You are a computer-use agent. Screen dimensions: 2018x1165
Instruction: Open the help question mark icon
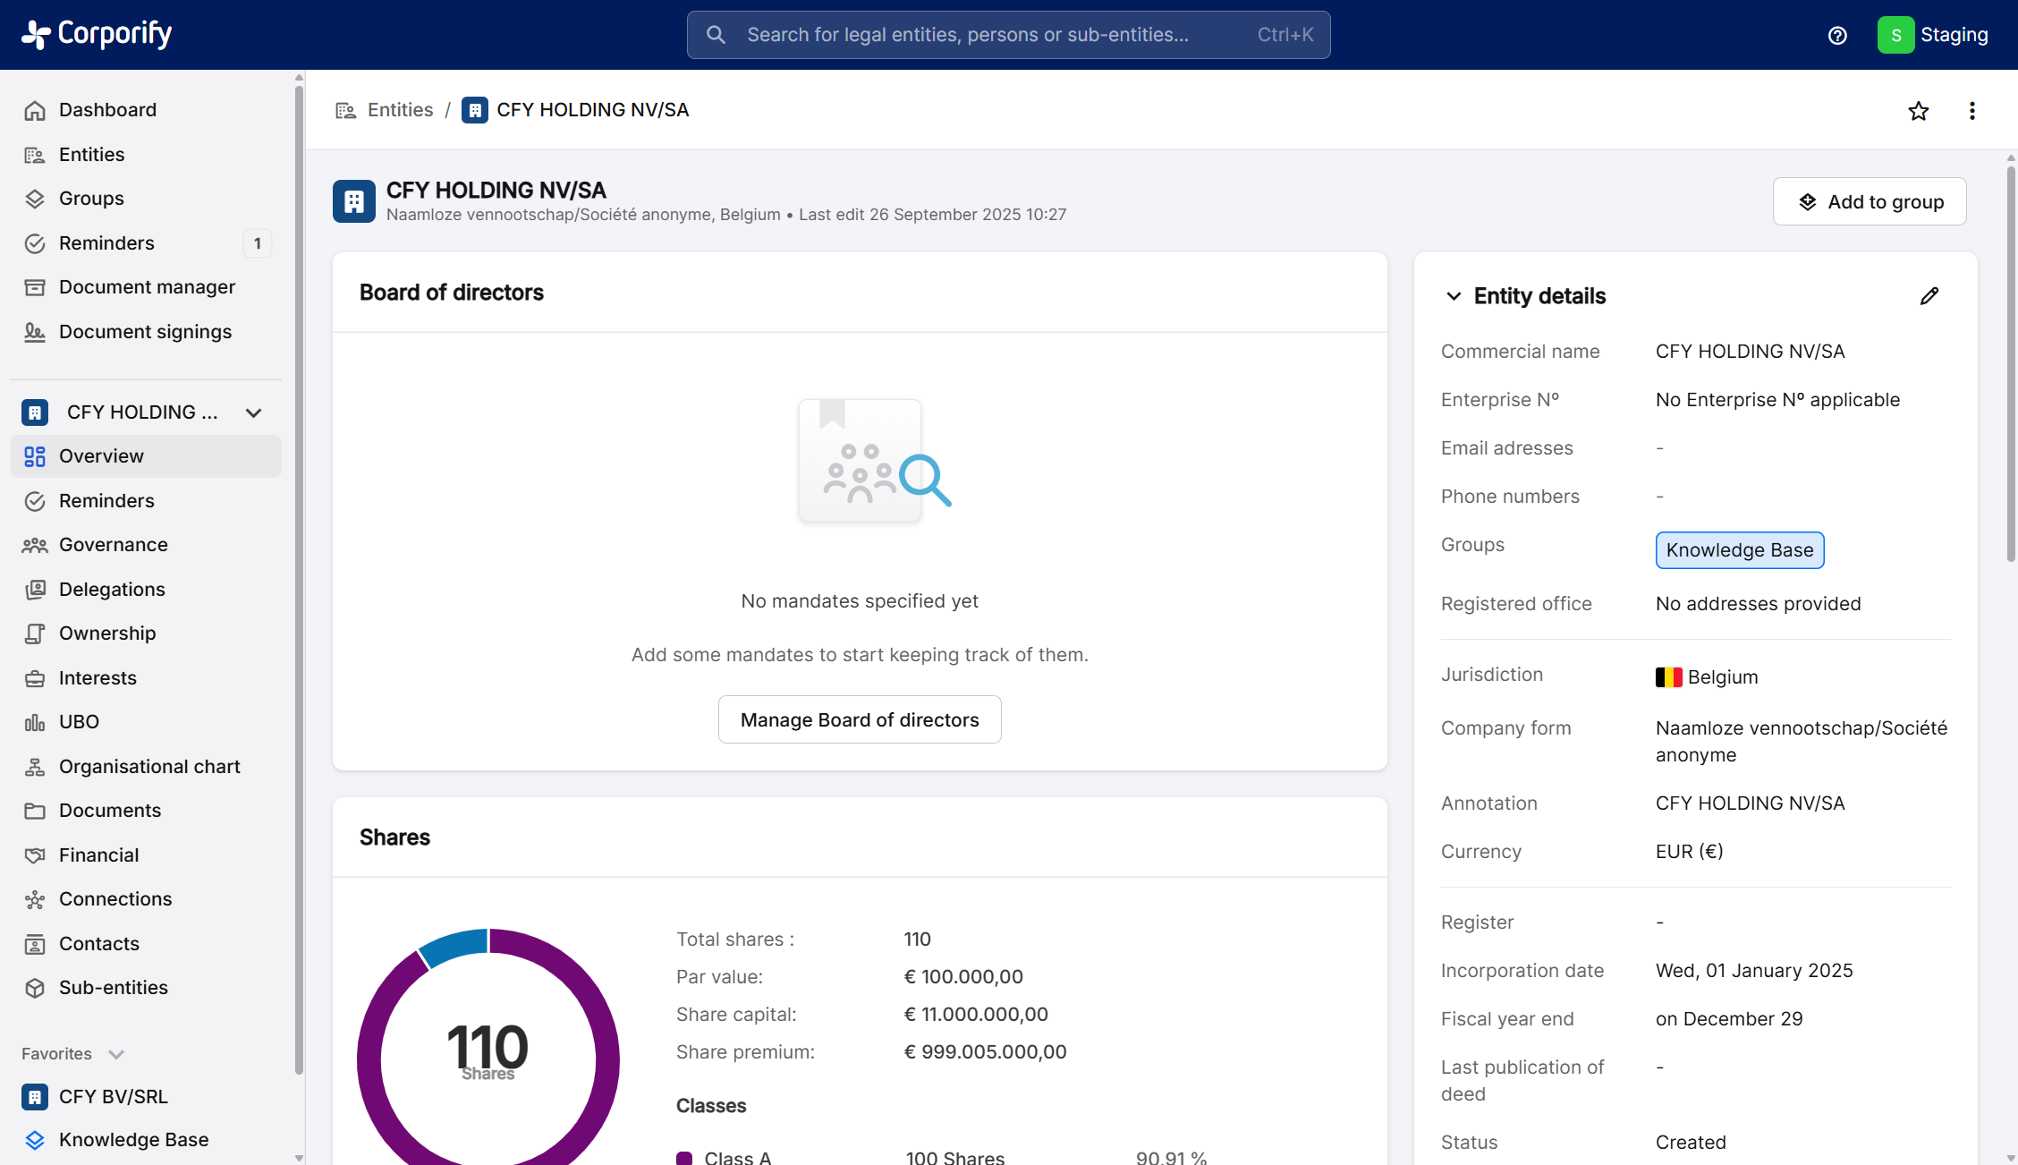point(1837,35)
